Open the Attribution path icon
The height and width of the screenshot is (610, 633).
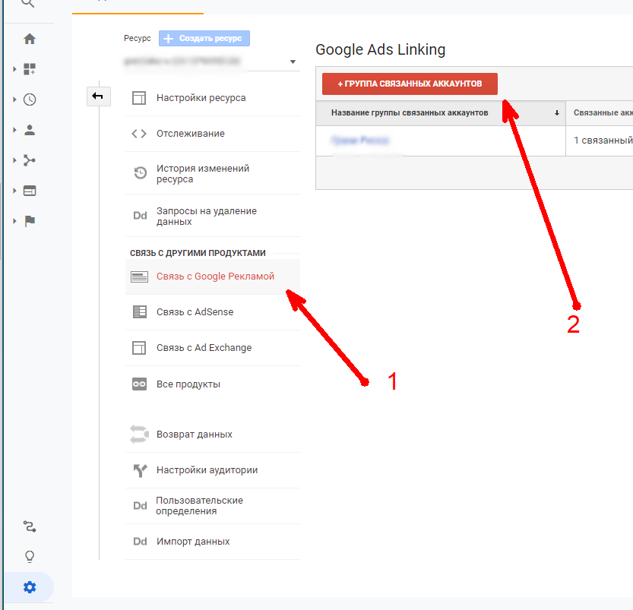(30, 526)
